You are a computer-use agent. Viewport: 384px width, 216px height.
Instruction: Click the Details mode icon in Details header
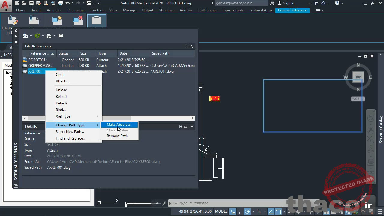[181, 127]
